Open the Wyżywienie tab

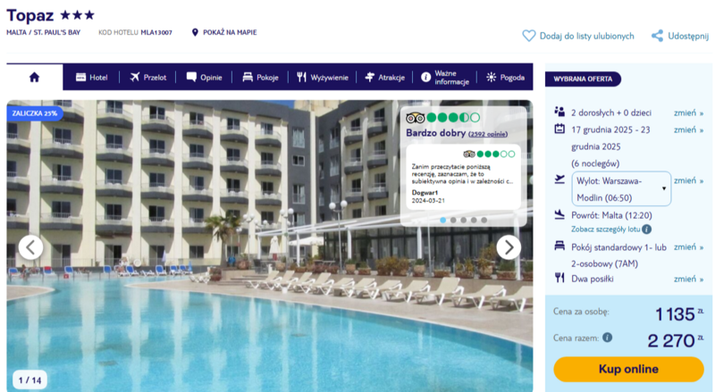(x=323, y=78)
